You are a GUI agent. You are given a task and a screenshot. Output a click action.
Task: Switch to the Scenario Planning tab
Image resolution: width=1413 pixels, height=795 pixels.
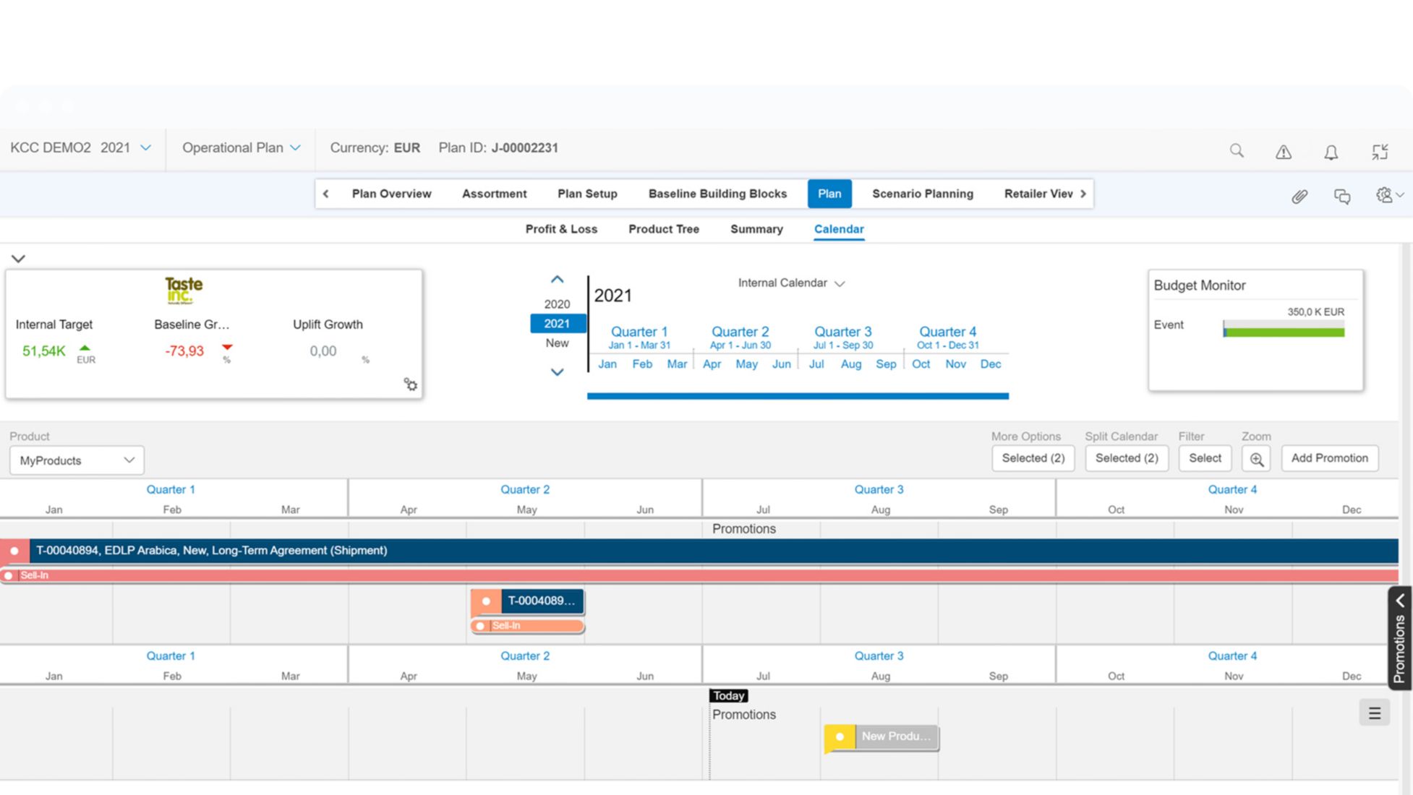pyautogui.click(x=922, y=194)
